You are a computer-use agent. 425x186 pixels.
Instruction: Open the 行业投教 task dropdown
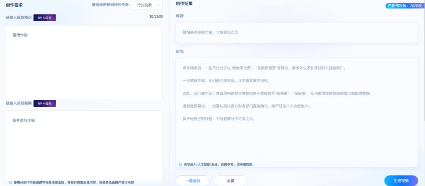(147, 5)
